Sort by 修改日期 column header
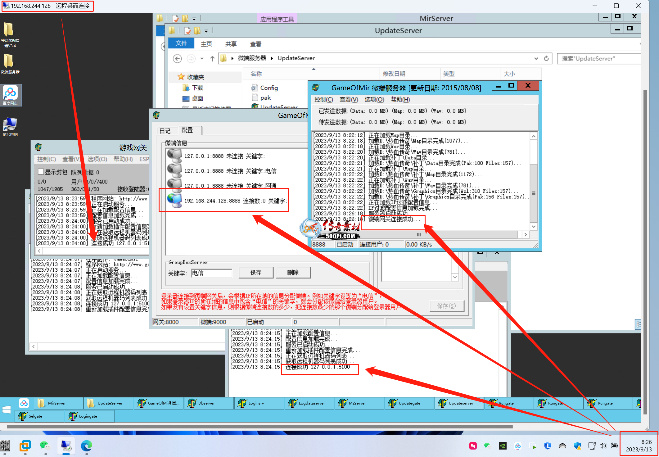The width and height of the screenshot is (659, 457). [x=410, y=74]
